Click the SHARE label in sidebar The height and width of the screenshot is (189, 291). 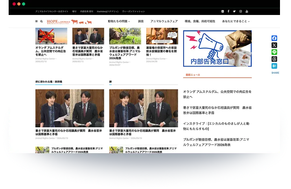275,73
